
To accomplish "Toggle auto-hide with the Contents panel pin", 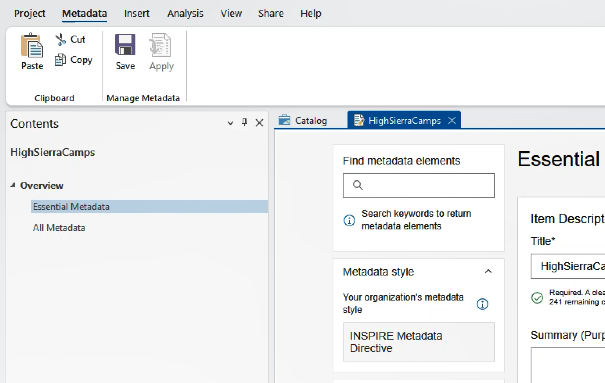I will point(244,122).
